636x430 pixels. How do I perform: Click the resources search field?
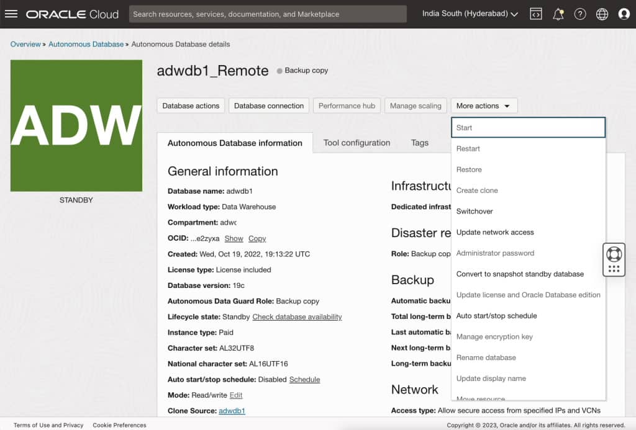(267, 13)
